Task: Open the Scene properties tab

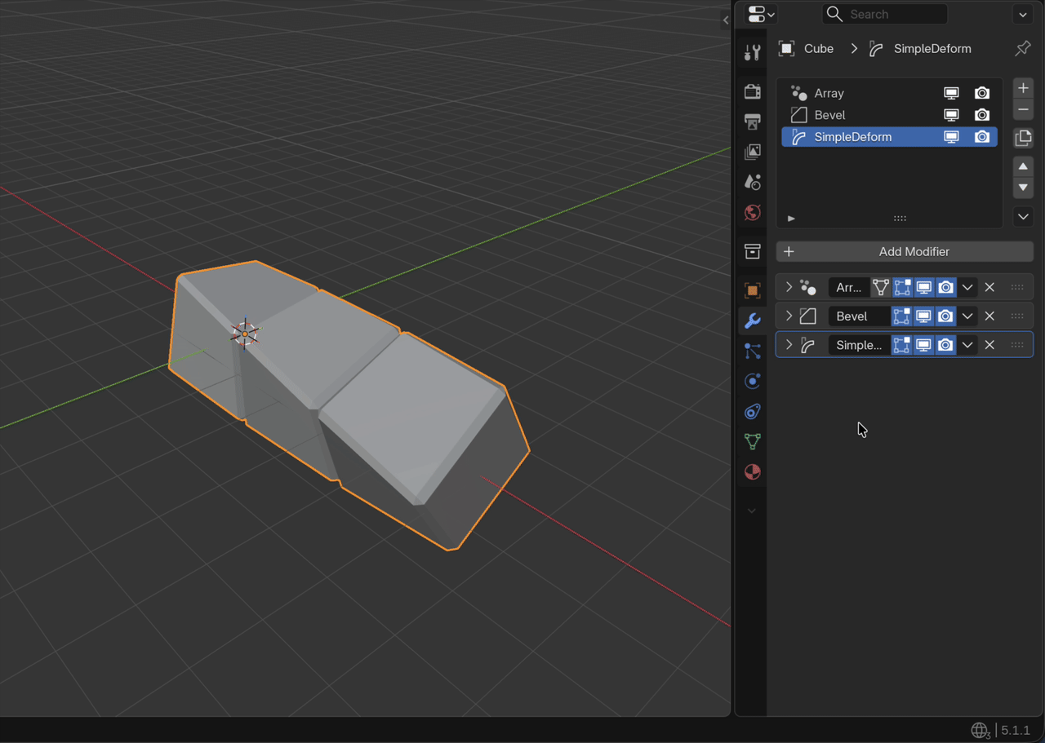Action: [x=752, y=182]
